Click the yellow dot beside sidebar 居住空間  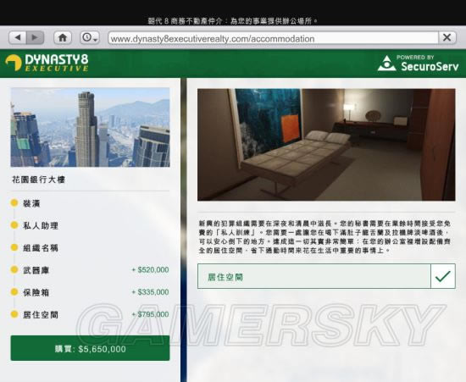tap(14, 314)
